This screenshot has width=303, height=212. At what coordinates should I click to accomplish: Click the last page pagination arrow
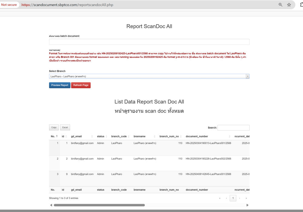pyautogui.click(x=246, y=198)
